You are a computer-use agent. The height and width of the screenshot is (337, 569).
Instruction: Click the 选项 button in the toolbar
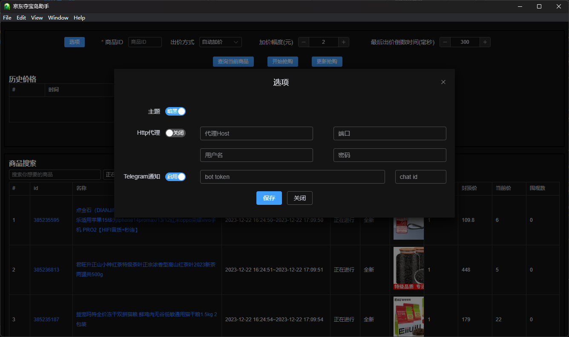(x=75, y=42)
